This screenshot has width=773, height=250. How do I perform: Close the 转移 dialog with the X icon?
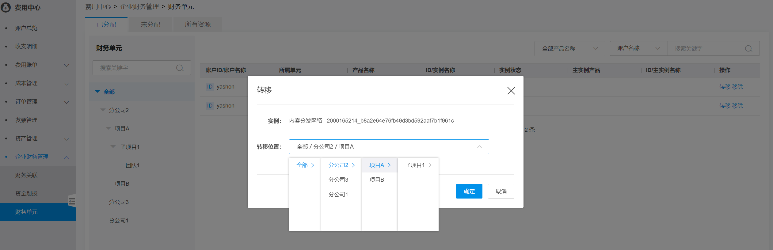pyautogui.click(x=511, y=91)
